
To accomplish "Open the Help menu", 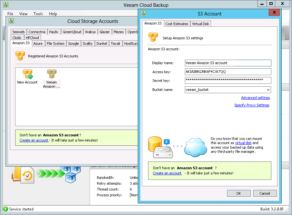I will [53, 14].
